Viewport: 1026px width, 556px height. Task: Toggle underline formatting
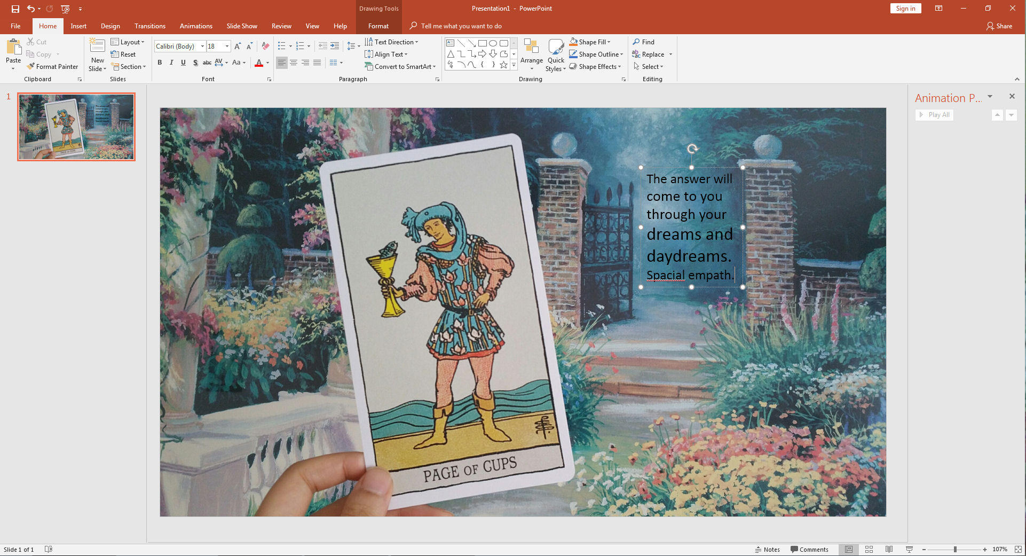click(183, 63)
